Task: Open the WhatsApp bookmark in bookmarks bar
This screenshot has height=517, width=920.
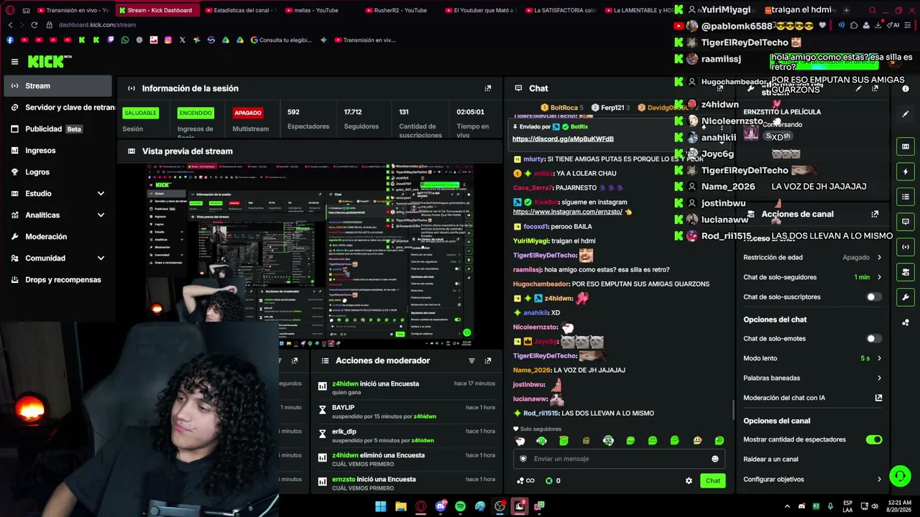Action: click(x=125, y=40)
